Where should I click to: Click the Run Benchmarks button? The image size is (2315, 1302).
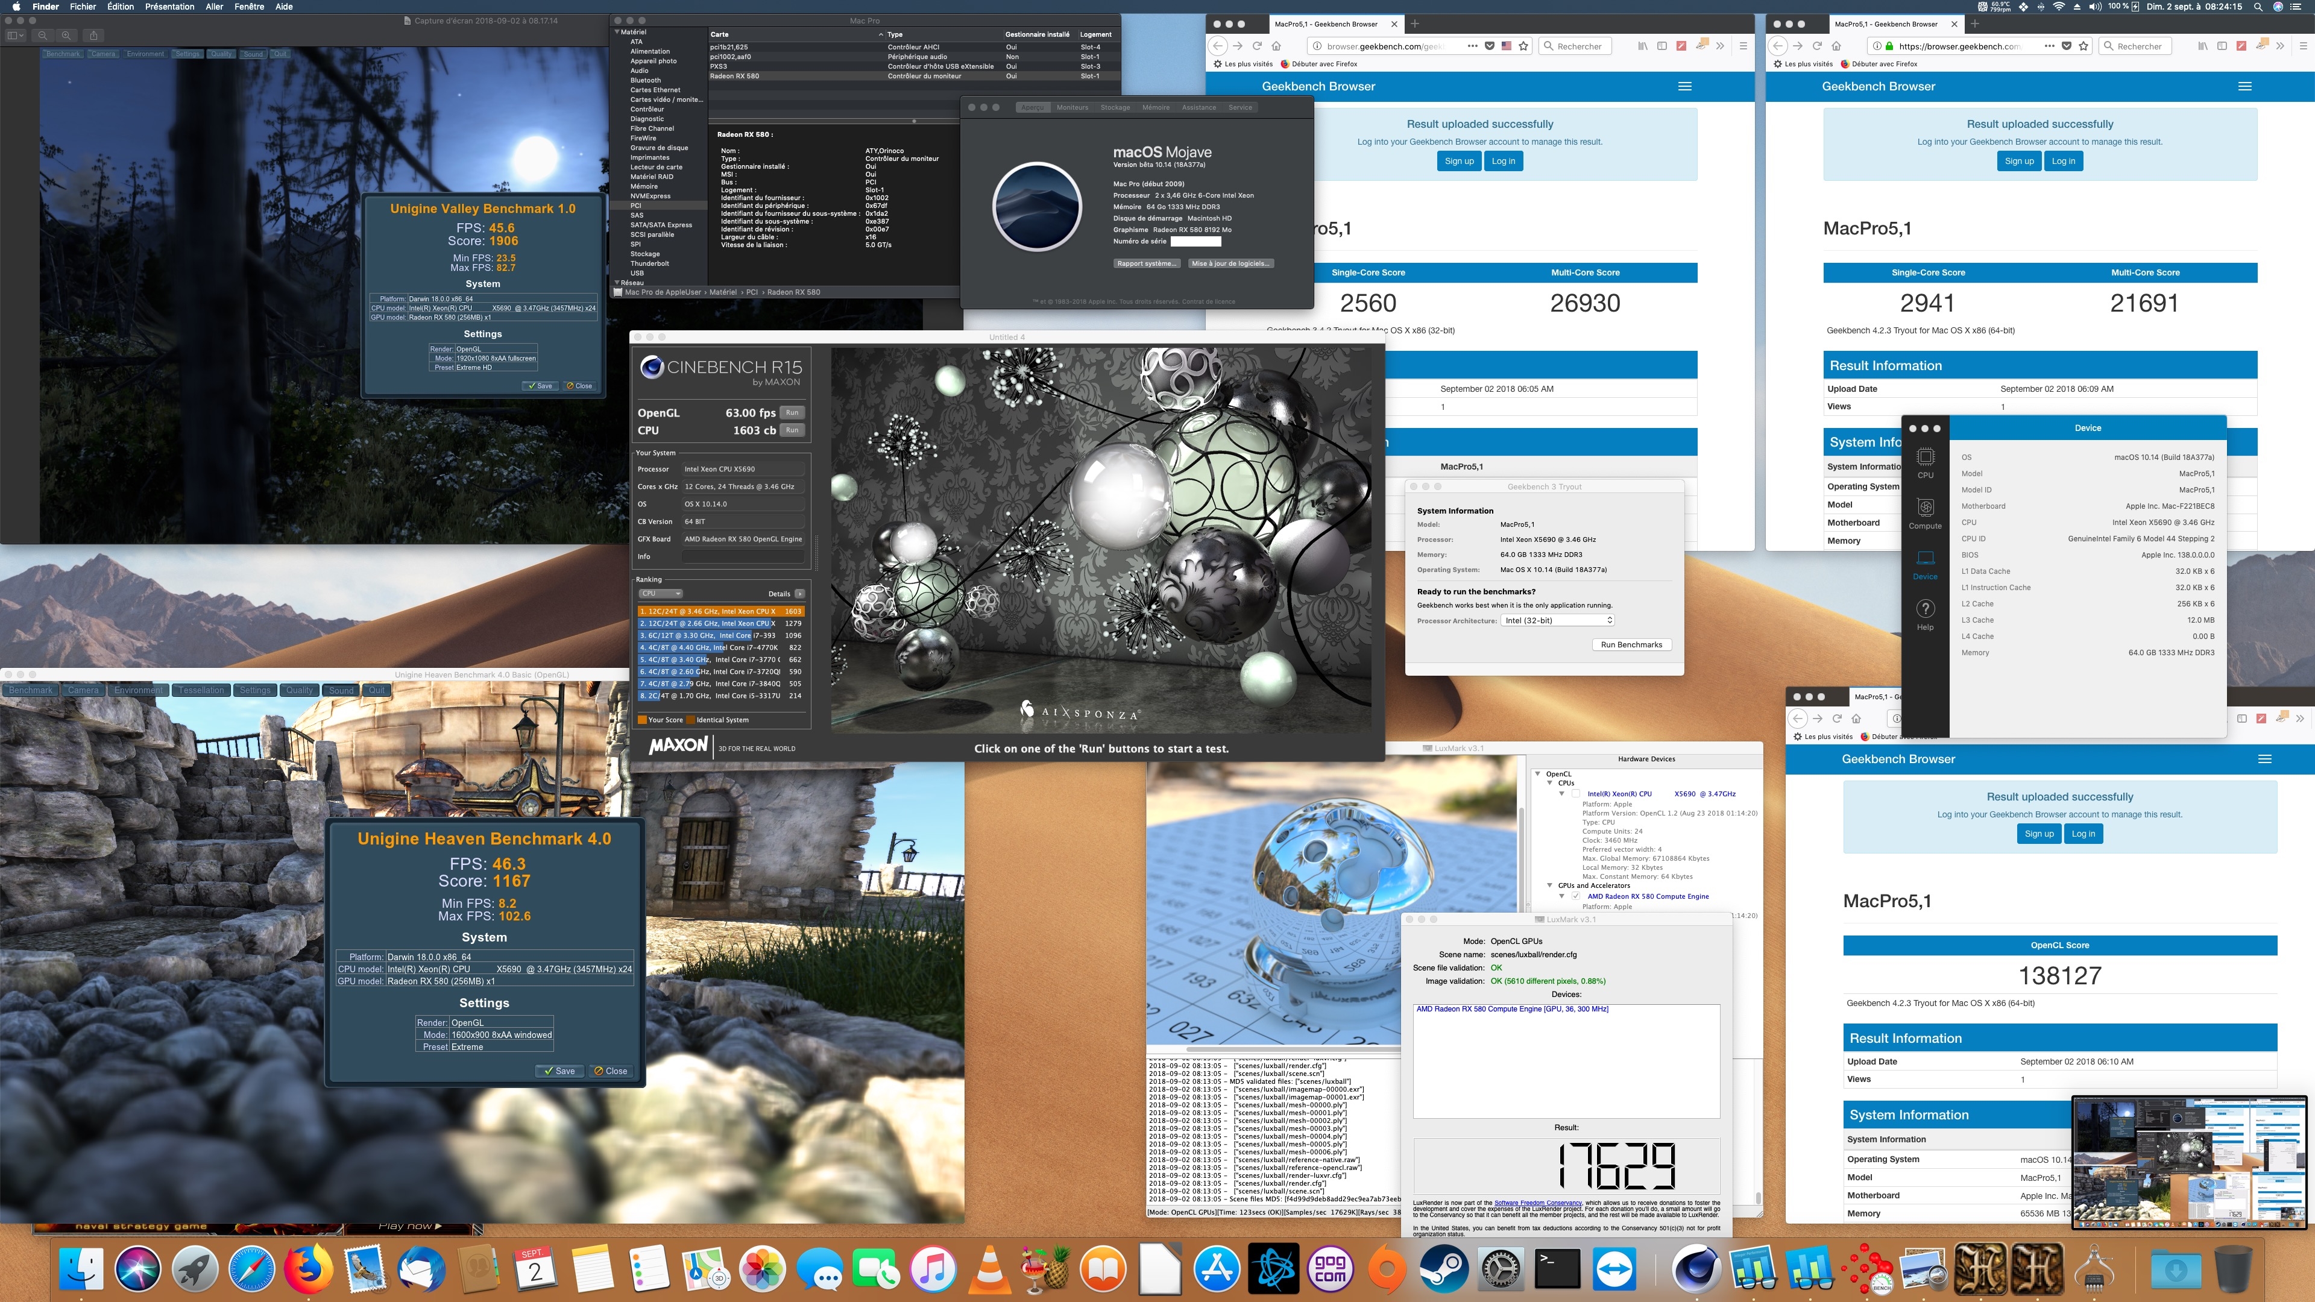(x=1631, y=644)
